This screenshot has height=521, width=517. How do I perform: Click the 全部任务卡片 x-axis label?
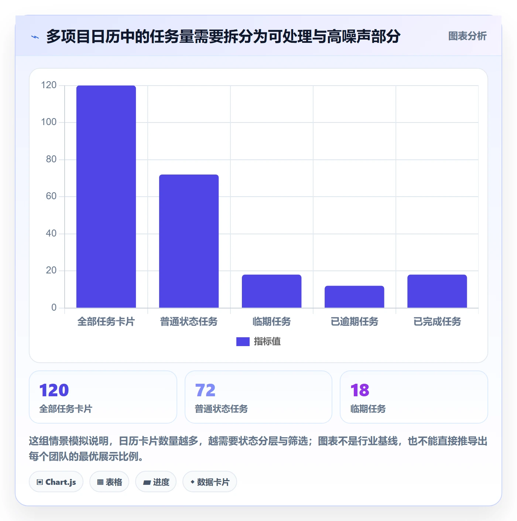coord(106,322)
